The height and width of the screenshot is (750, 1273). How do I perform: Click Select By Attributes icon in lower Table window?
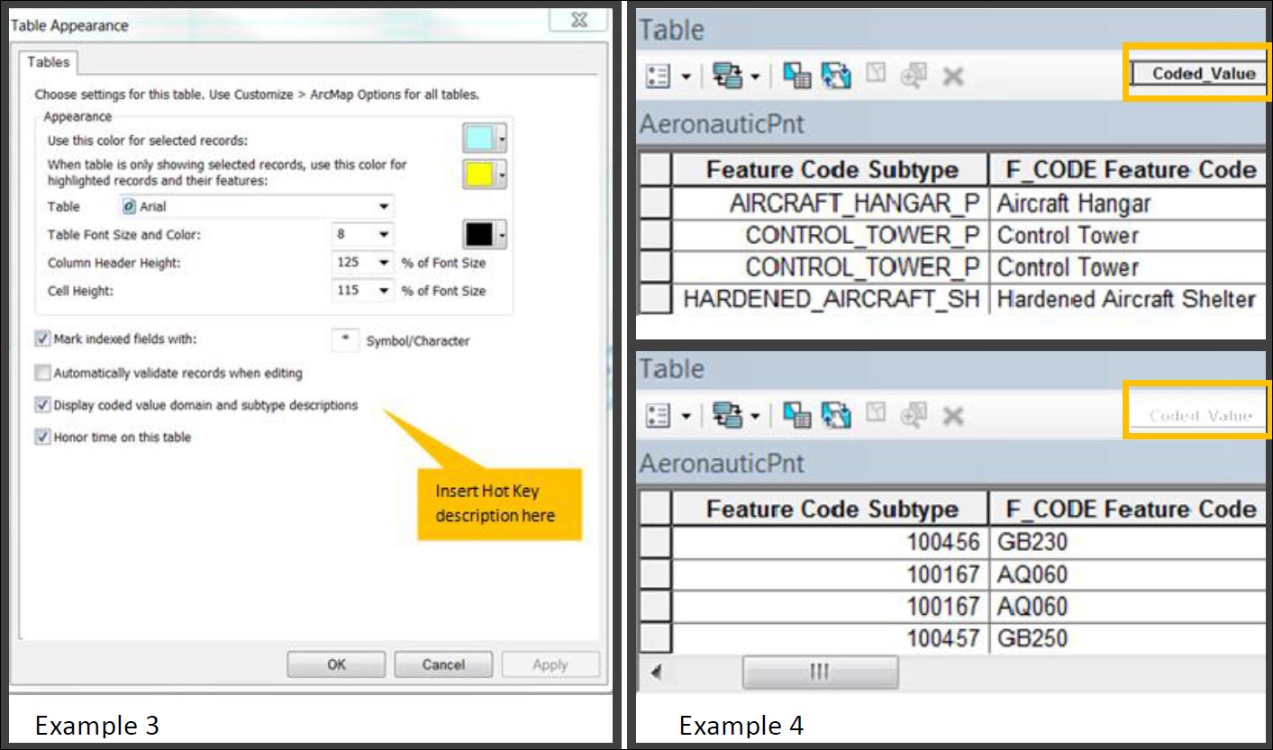[x=796, y=416]
